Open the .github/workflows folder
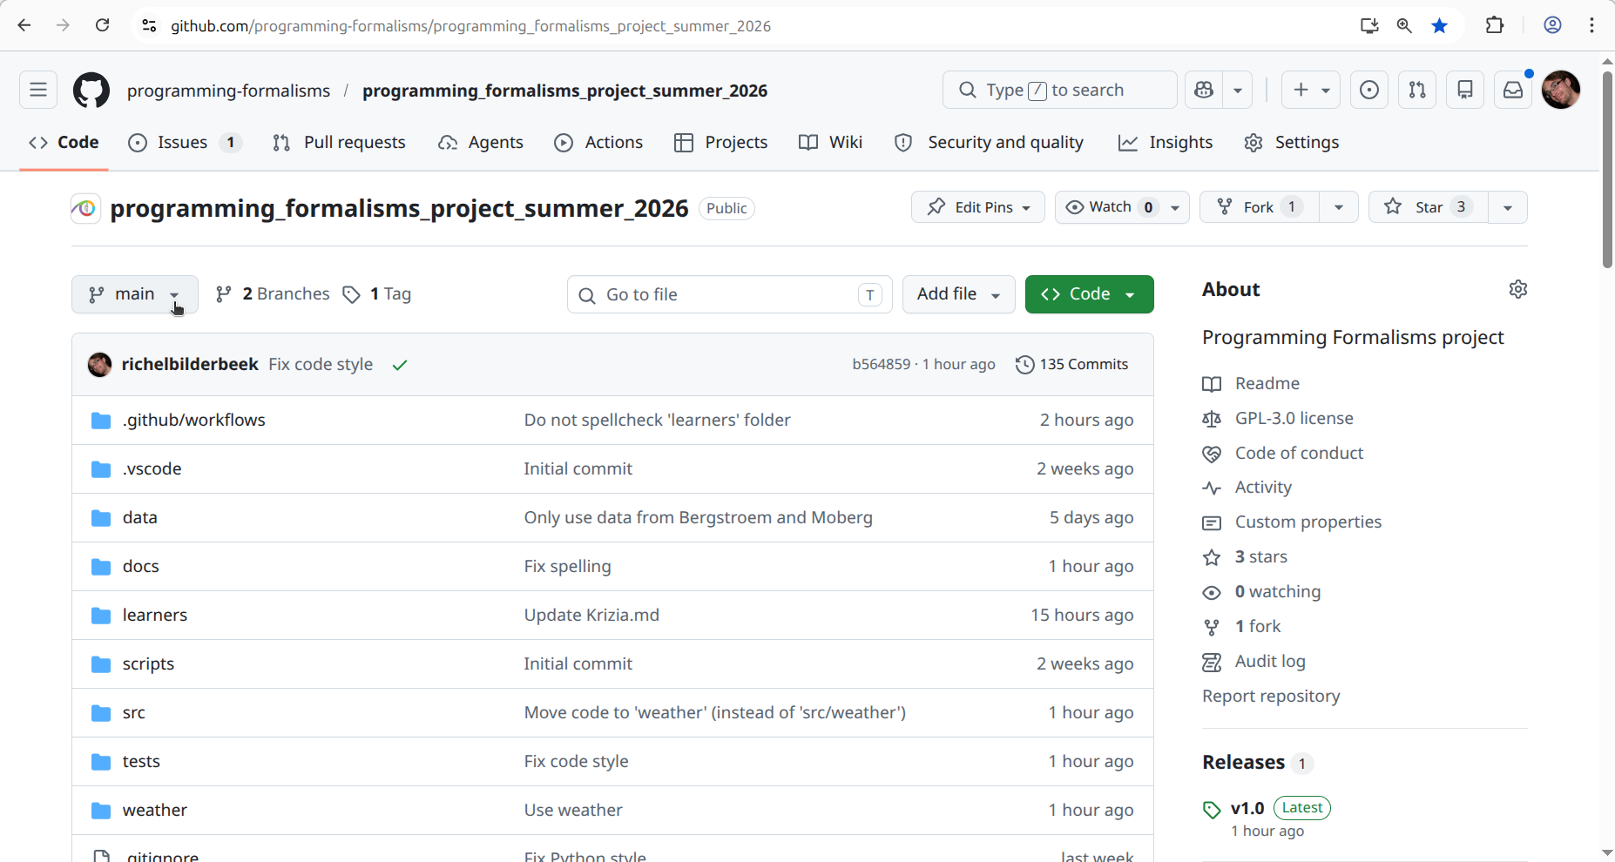Viewport: 1615px width, 862px height. tap(194, 421)
